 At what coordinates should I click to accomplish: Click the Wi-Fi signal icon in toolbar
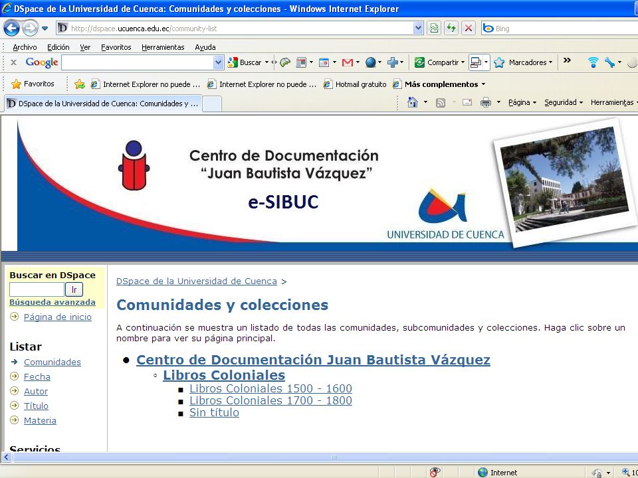[593, 62]
